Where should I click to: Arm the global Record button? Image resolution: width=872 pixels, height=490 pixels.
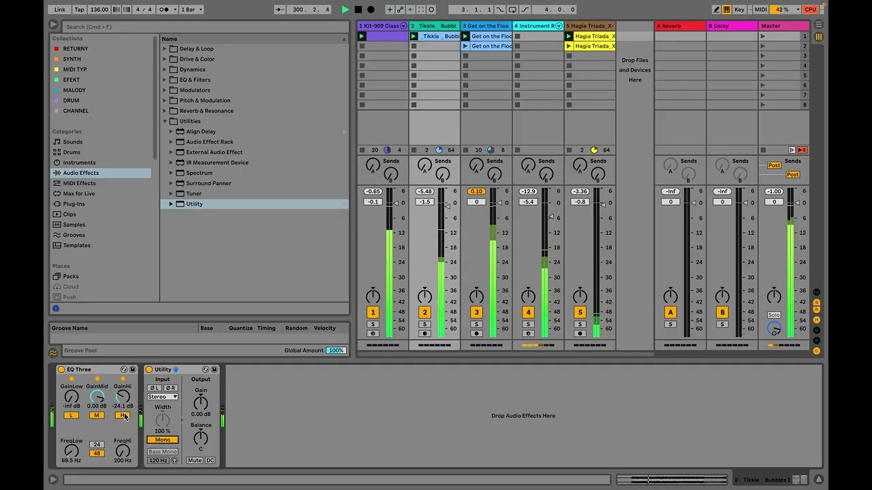point(371,10)
